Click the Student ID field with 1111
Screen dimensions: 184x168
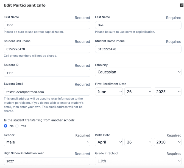[x=47, y=73]
